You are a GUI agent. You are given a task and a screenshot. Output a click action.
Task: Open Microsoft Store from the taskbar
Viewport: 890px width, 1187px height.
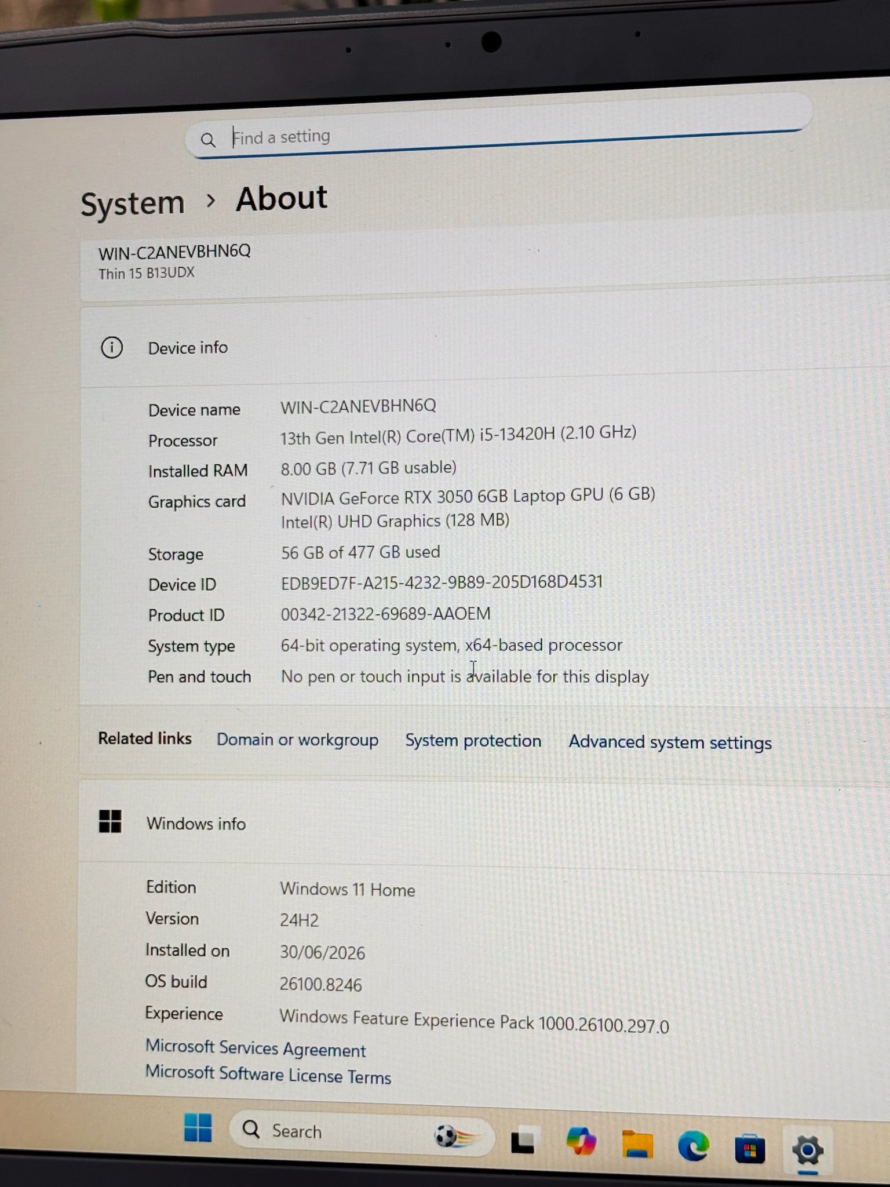coord(750,1148)
